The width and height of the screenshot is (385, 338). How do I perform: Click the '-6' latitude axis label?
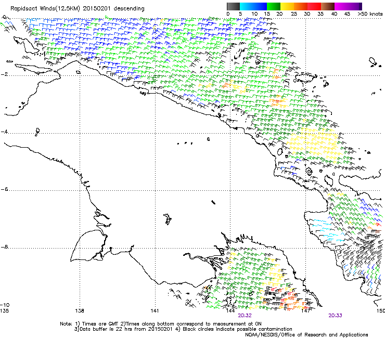pos(4,189)
